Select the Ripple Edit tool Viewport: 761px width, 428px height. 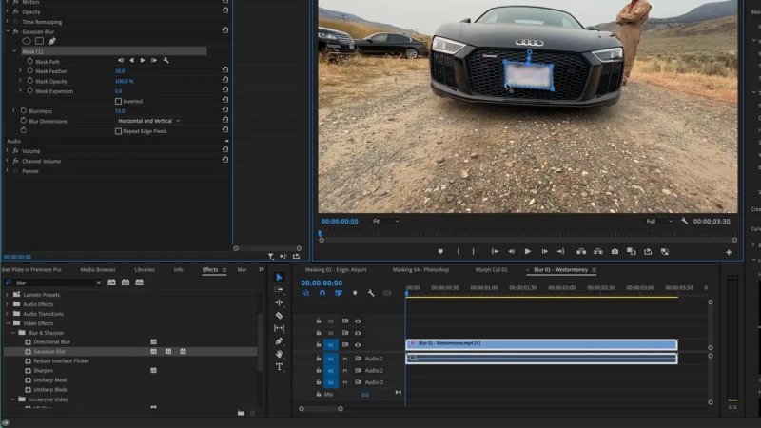click(279, 302)
